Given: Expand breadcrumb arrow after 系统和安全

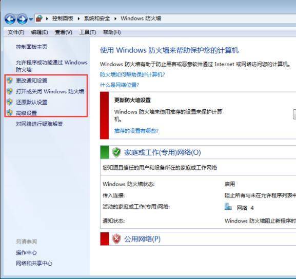Looking at the screenshot, I should click(115, 18).
